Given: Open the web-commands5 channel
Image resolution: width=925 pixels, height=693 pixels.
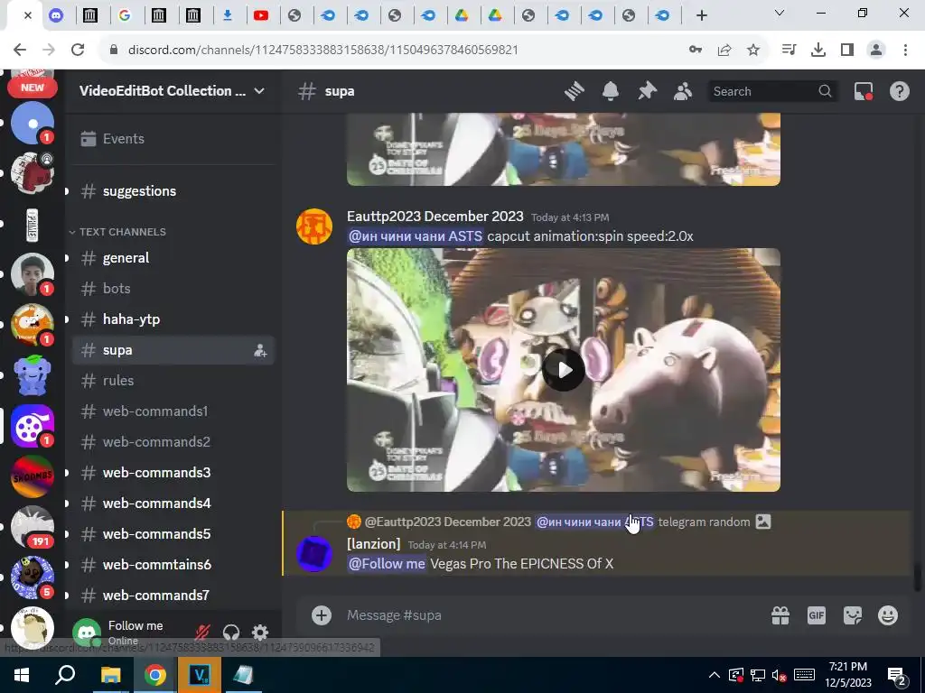Looking at the screenshot, I should (173, 534).
